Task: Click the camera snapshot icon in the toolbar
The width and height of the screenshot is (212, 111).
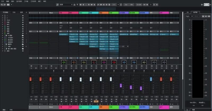Action: [x=8, y=4]
